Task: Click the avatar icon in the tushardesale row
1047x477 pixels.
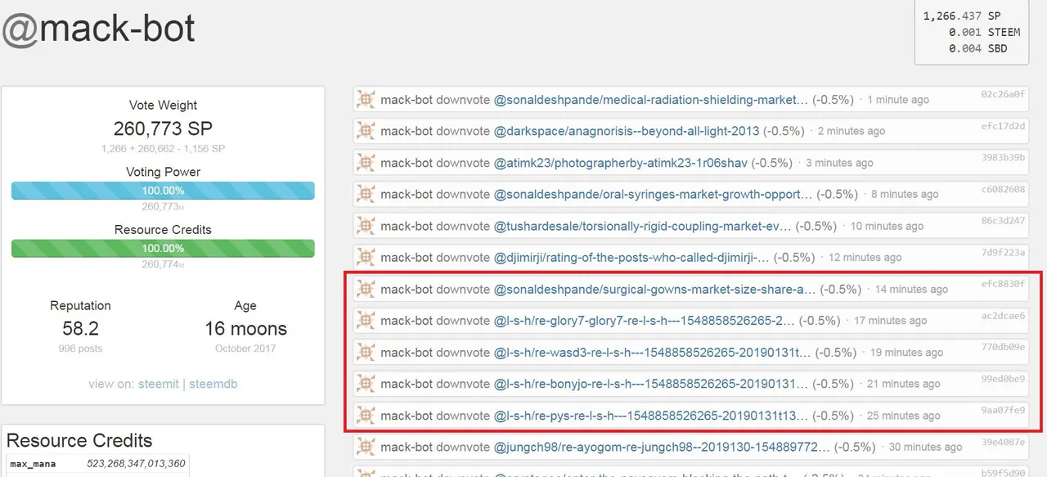Action: coord(366,226)
